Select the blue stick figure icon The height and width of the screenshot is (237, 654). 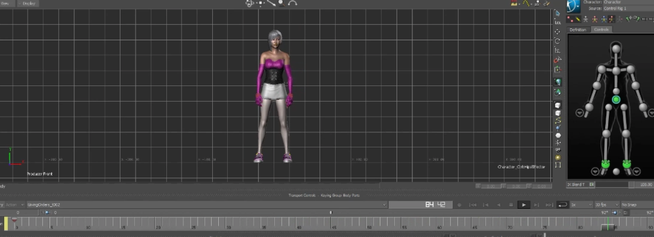[x=604, y=19]
